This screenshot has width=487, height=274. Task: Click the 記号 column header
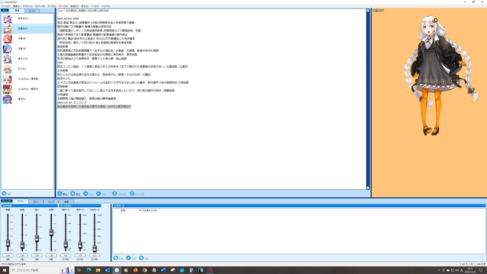click(x=123, y=210)
